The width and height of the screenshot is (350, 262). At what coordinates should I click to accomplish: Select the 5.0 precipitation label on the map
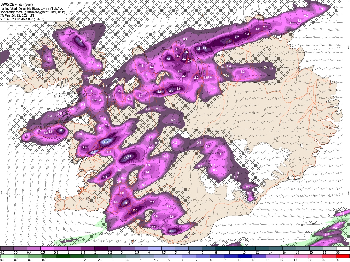(93, 153)
